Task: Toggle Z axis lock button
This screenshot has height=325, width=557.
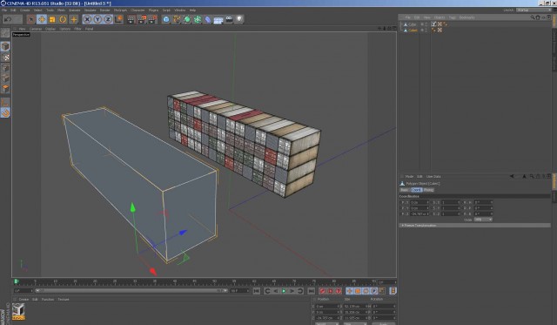Action: pyautogui.click(x=108, y=19)
